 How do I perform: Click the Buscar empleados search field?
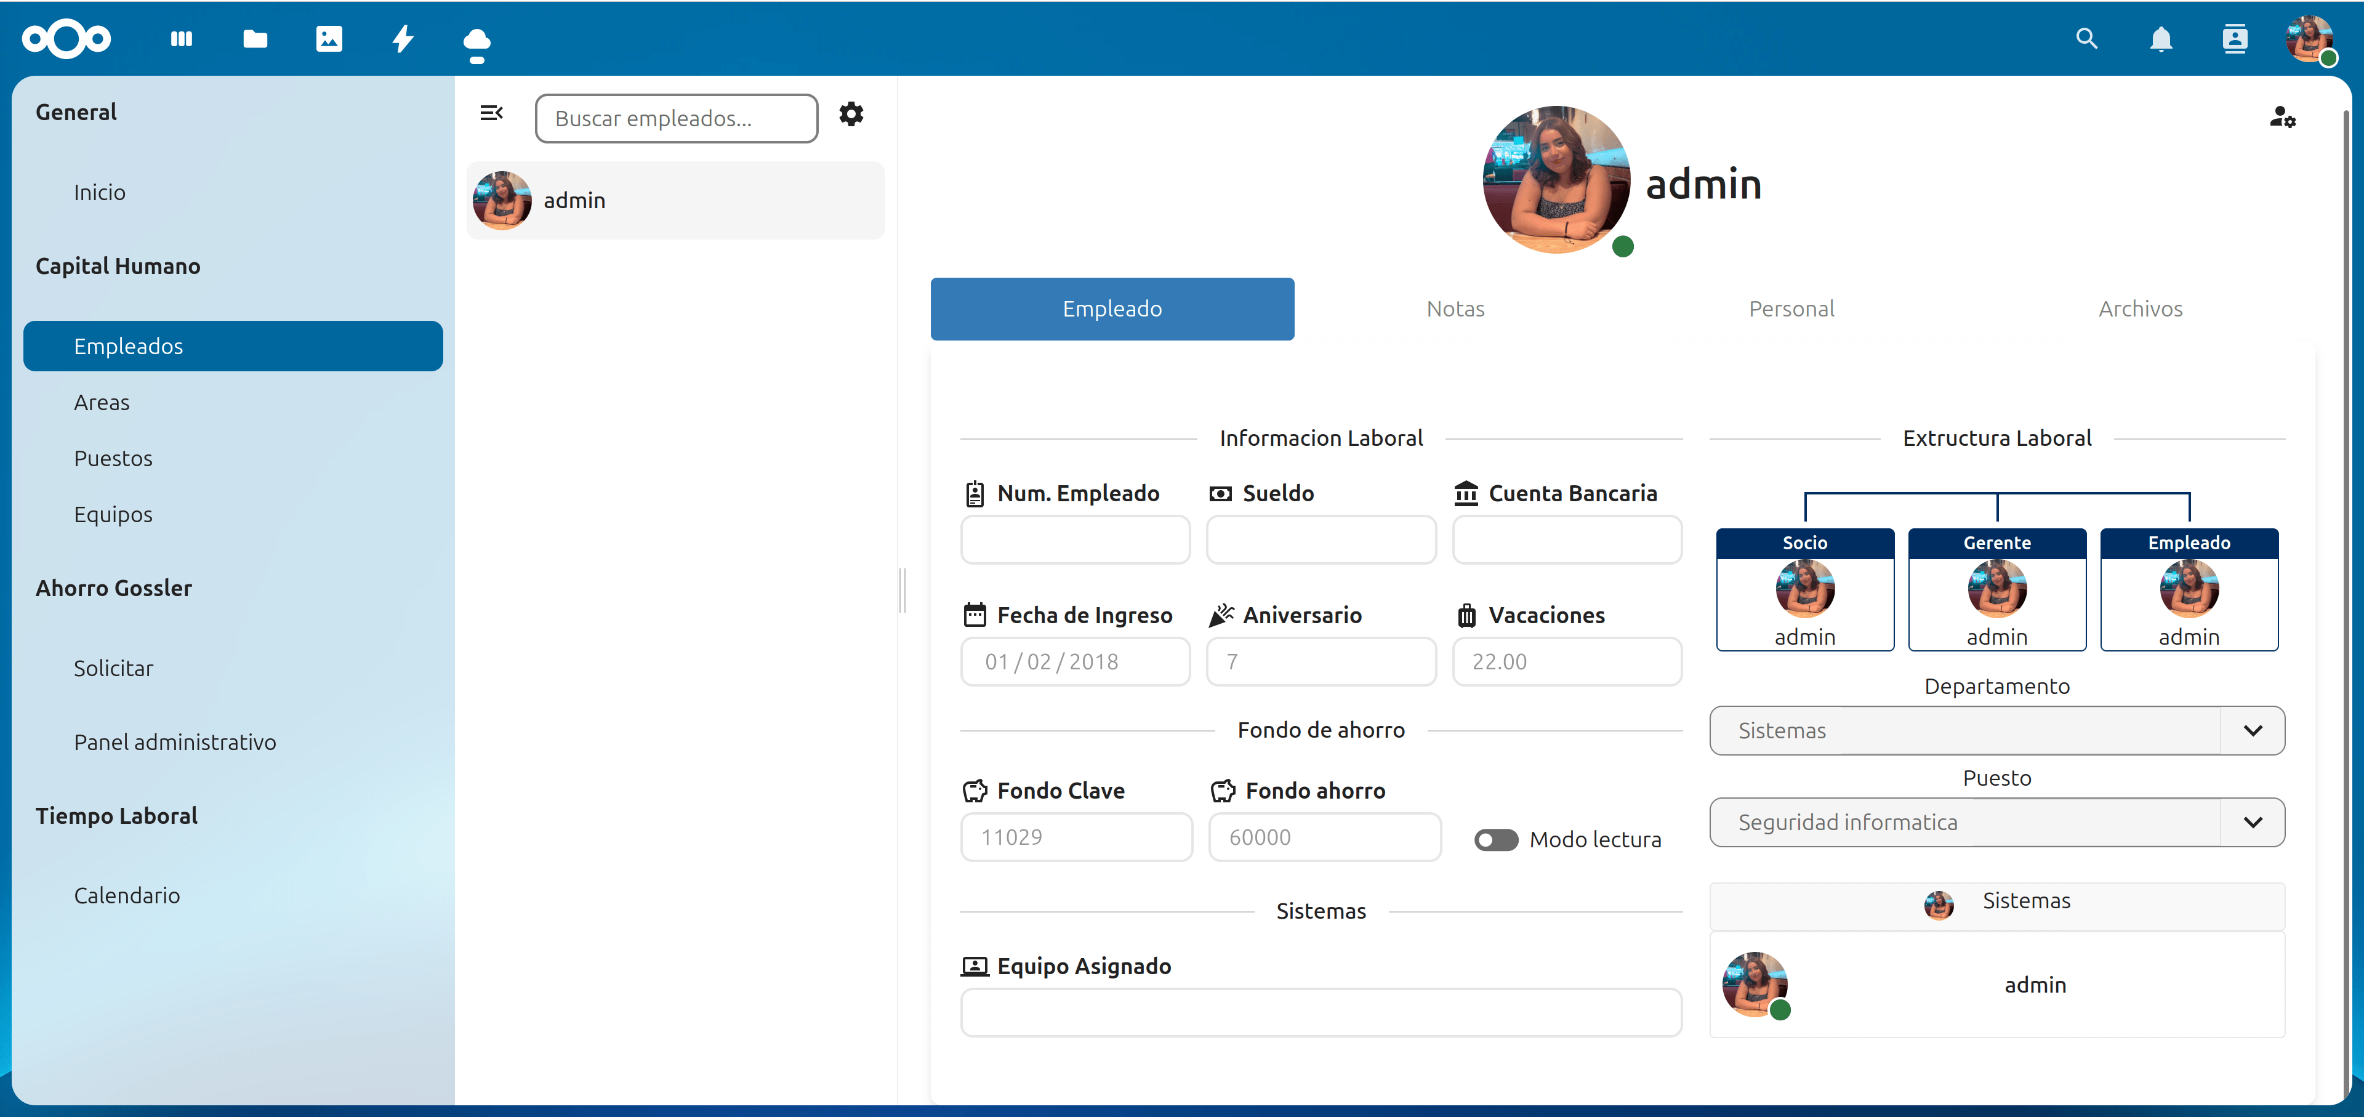point(677,118)
